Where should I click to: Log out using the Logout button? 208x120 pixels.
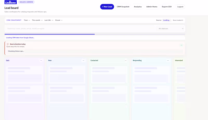pos(180,7)
